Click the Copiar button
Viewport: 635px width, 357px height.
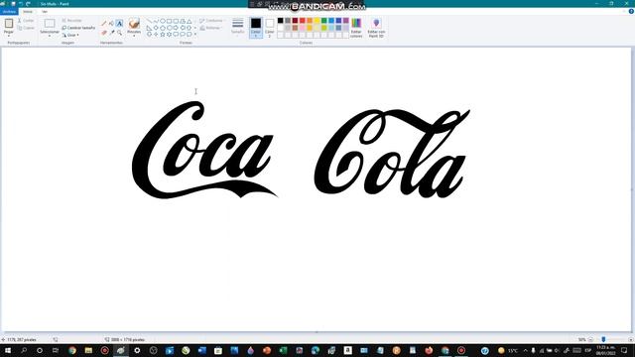point(26,28)
